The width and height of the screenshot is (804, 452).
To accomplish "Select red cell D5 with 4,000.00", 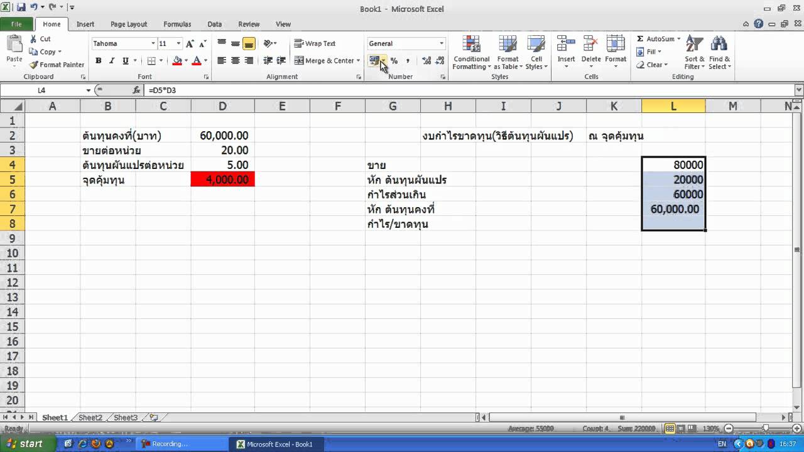I will tap(222, 180).
